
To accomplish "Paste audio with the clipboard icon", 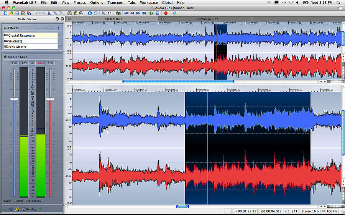I will tap(61, 13).
